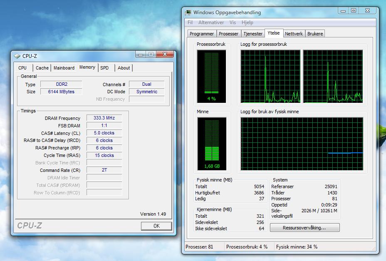Image resolution: width=386 pixels, height=261 pixels.
Task: Click the Cycle Time value 15 clocks
Action: (104, 155)
